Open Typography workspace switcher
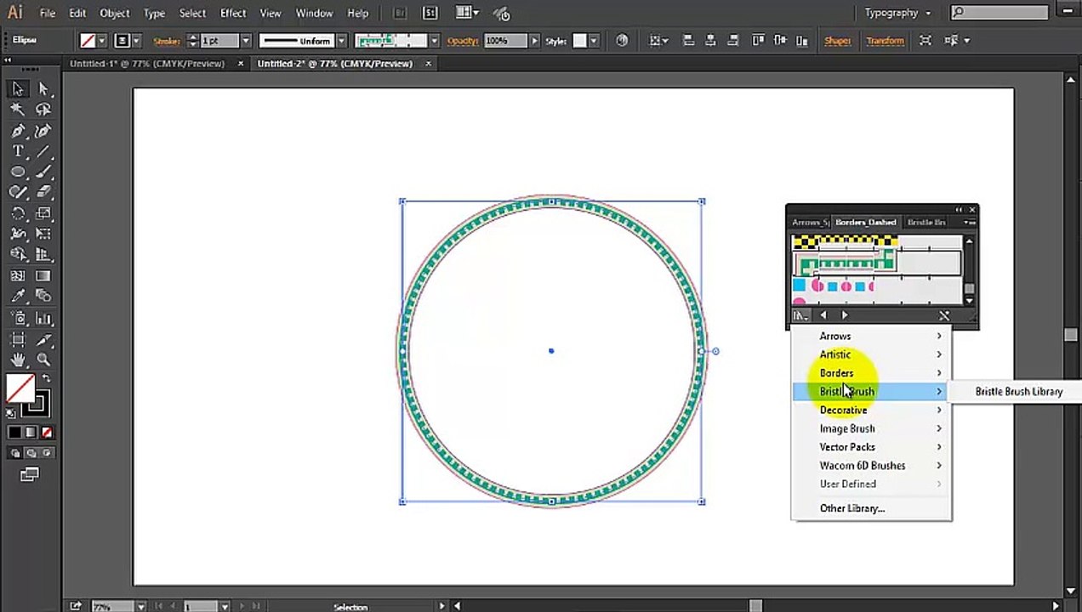This screenshot has width=1082, height=612. (x=897, y=13)
